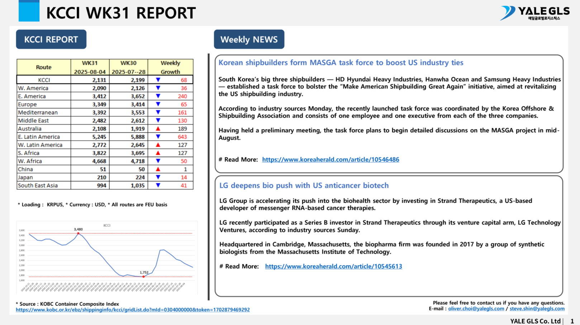580x325 pixels.
Task: Click the W. Africa down arrow
Action: click(158, 161)
